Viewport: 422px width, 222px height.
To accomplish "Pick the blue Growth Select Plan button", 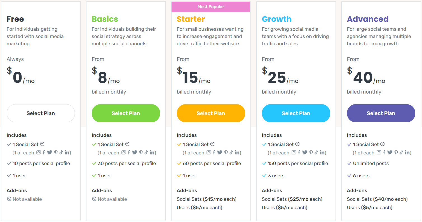I will pyautogui.click(x=296, y=113).
